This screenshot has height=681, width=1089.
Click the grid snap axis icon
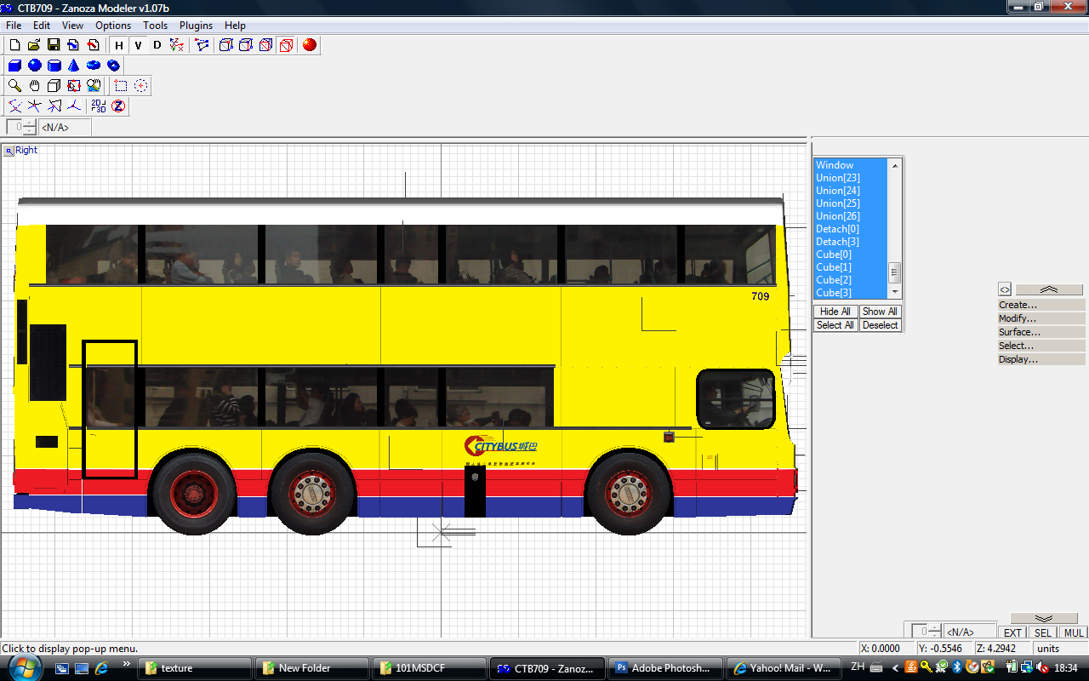[x=74, y=106]
